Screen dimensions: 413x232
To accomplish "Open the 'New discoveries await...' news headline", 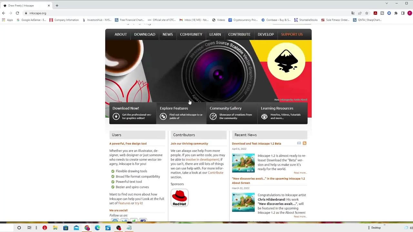I will (x=268, y=181).
